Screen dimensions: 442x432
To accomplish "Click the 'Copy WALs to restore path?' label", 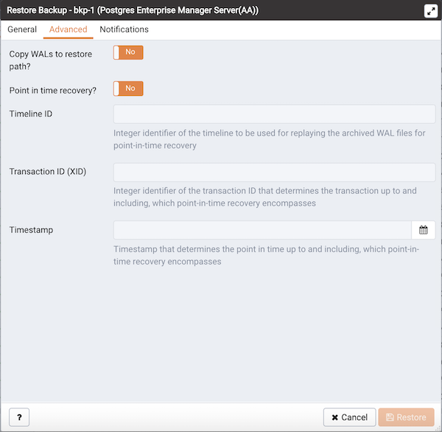I will tap(51, 60).
